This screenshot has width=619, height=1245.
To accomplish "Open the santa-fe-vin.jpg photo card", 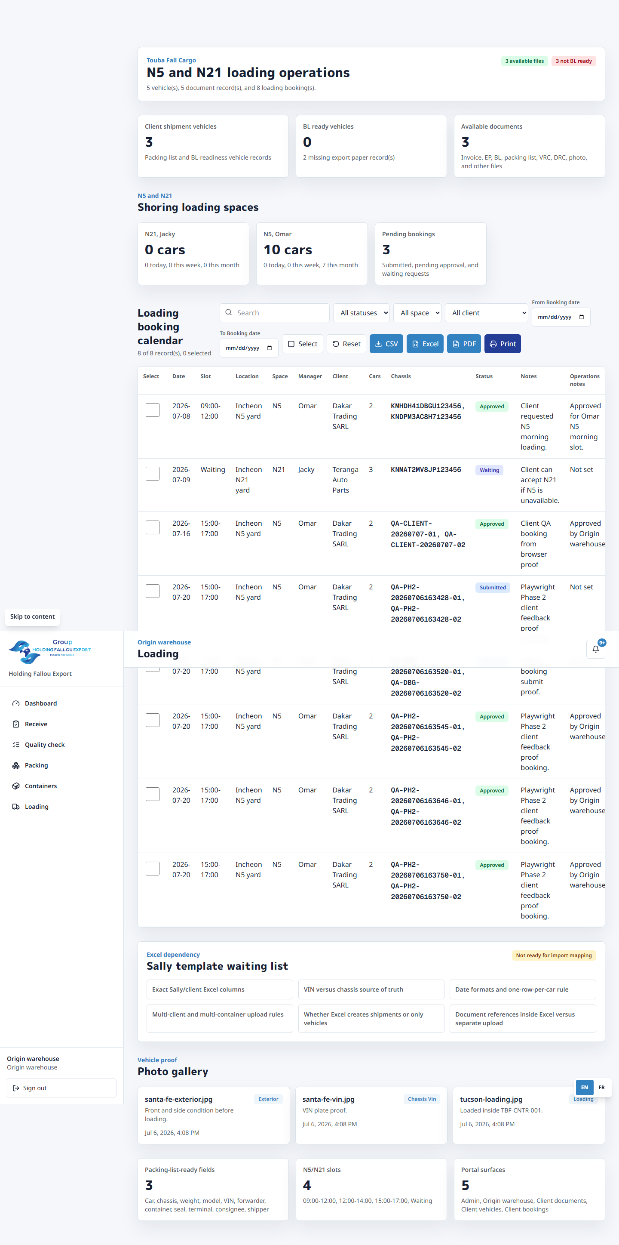I will 371,1116.
